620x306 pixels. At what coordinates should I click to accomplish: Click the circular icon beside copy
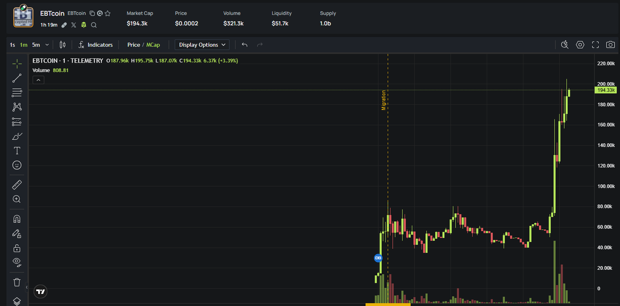point(100,13)
